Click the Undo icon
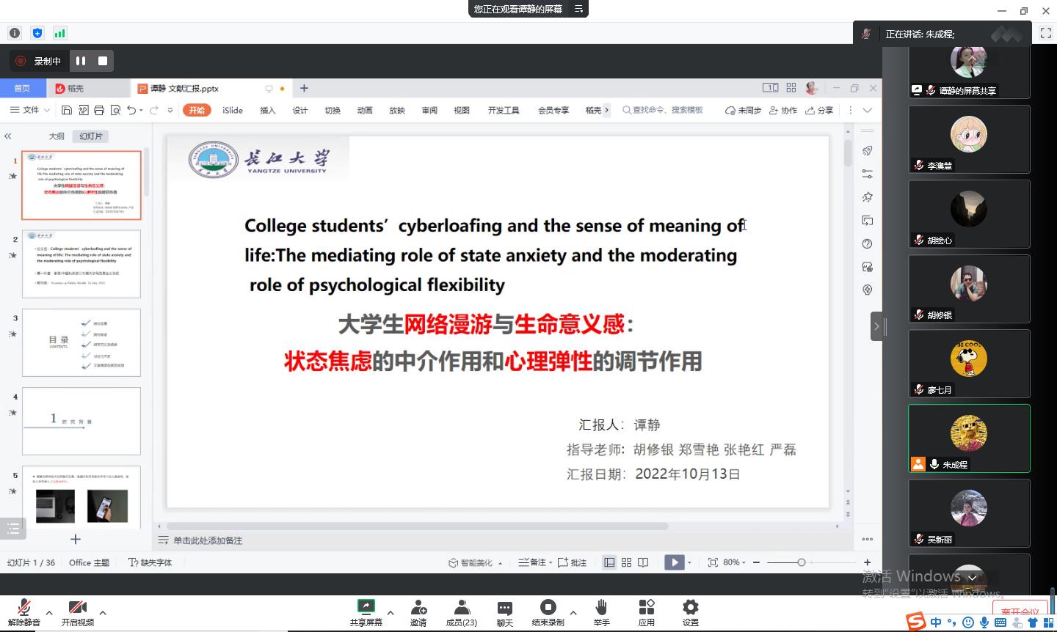The width and height of the screenshot is (1057, 632). click(131, 109)
